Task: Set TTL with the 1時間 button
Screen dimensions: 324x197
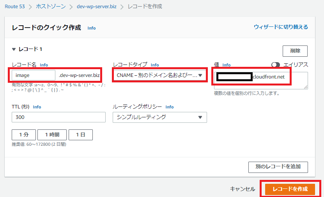Action: pyautogui.click(x=52, y=135)
